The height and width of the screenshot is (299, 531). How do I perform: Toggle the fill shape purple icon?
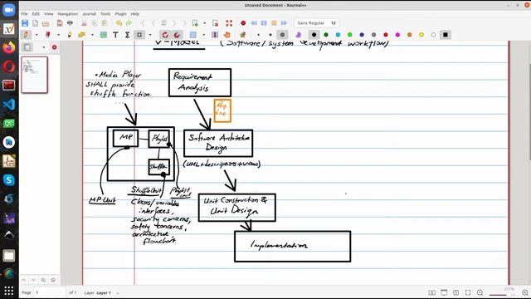pyautogui.click(x=299, y=35)
